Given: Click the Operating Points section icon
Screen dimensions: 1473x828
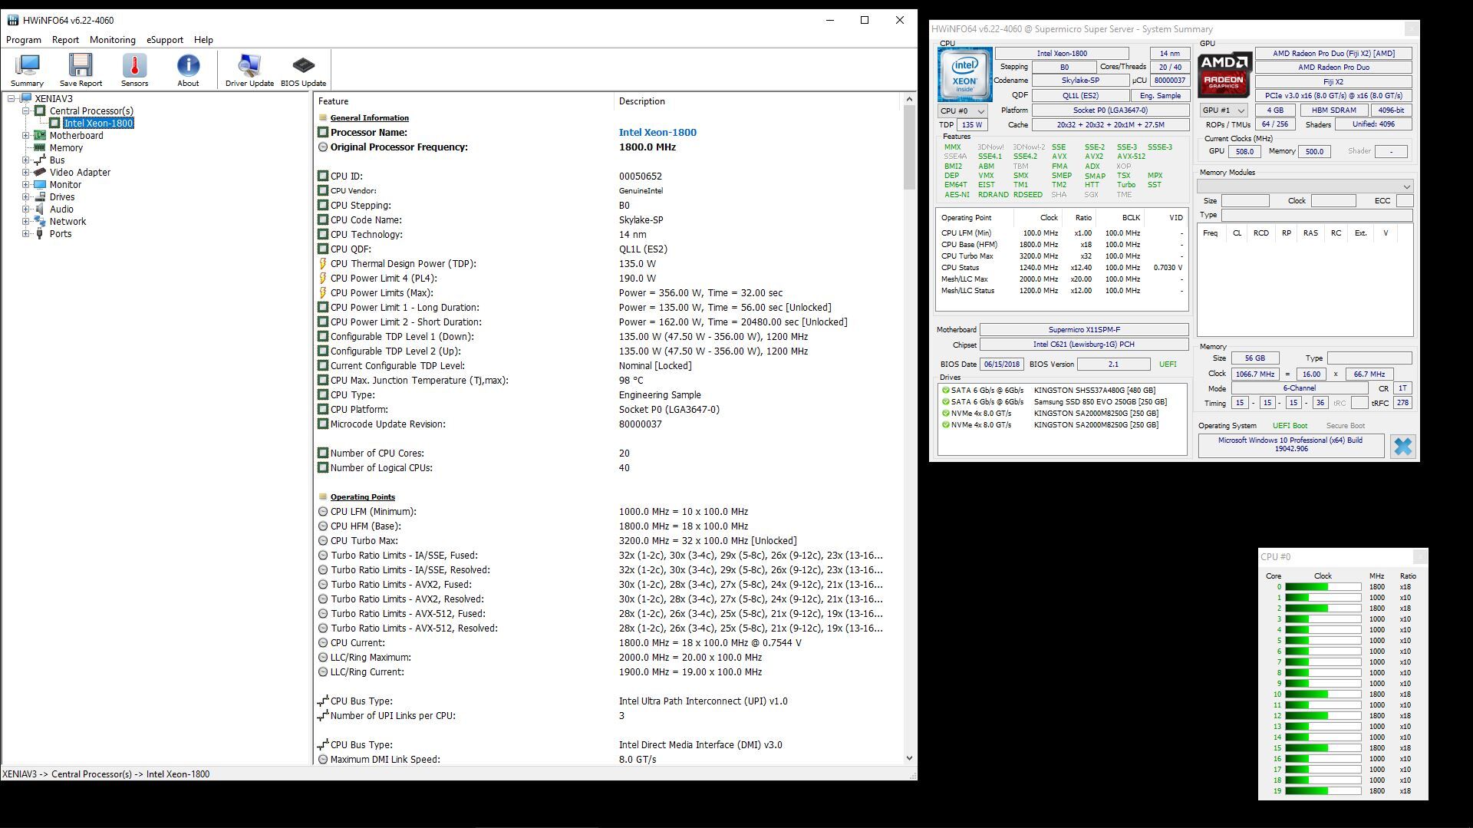Looking at the screenshot, I should [x=323, y=497].
